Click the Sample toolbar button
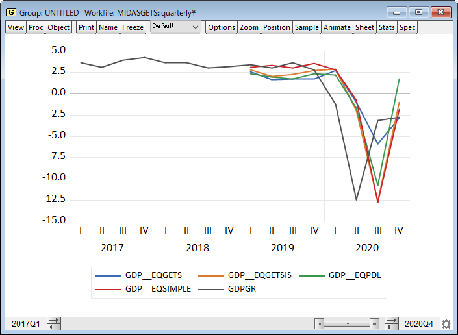Screen dimensions: 458x335 tap(307, 27)
